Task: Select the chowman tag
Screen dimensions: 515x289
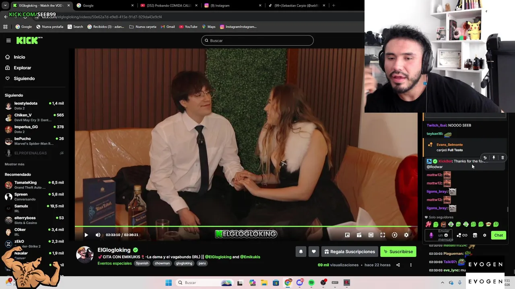Action: (x=162, y=263)
